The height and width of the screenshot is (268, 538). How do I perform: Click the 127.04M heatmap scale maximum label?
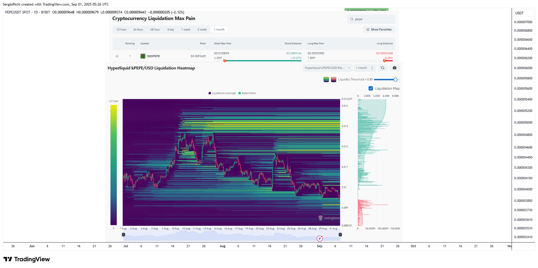click(x=113, y=101)
